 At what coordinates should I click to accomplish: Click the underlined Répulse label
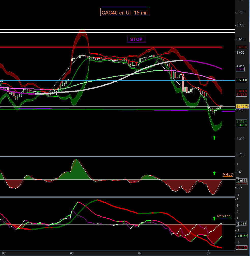click(x=224, y=216)
